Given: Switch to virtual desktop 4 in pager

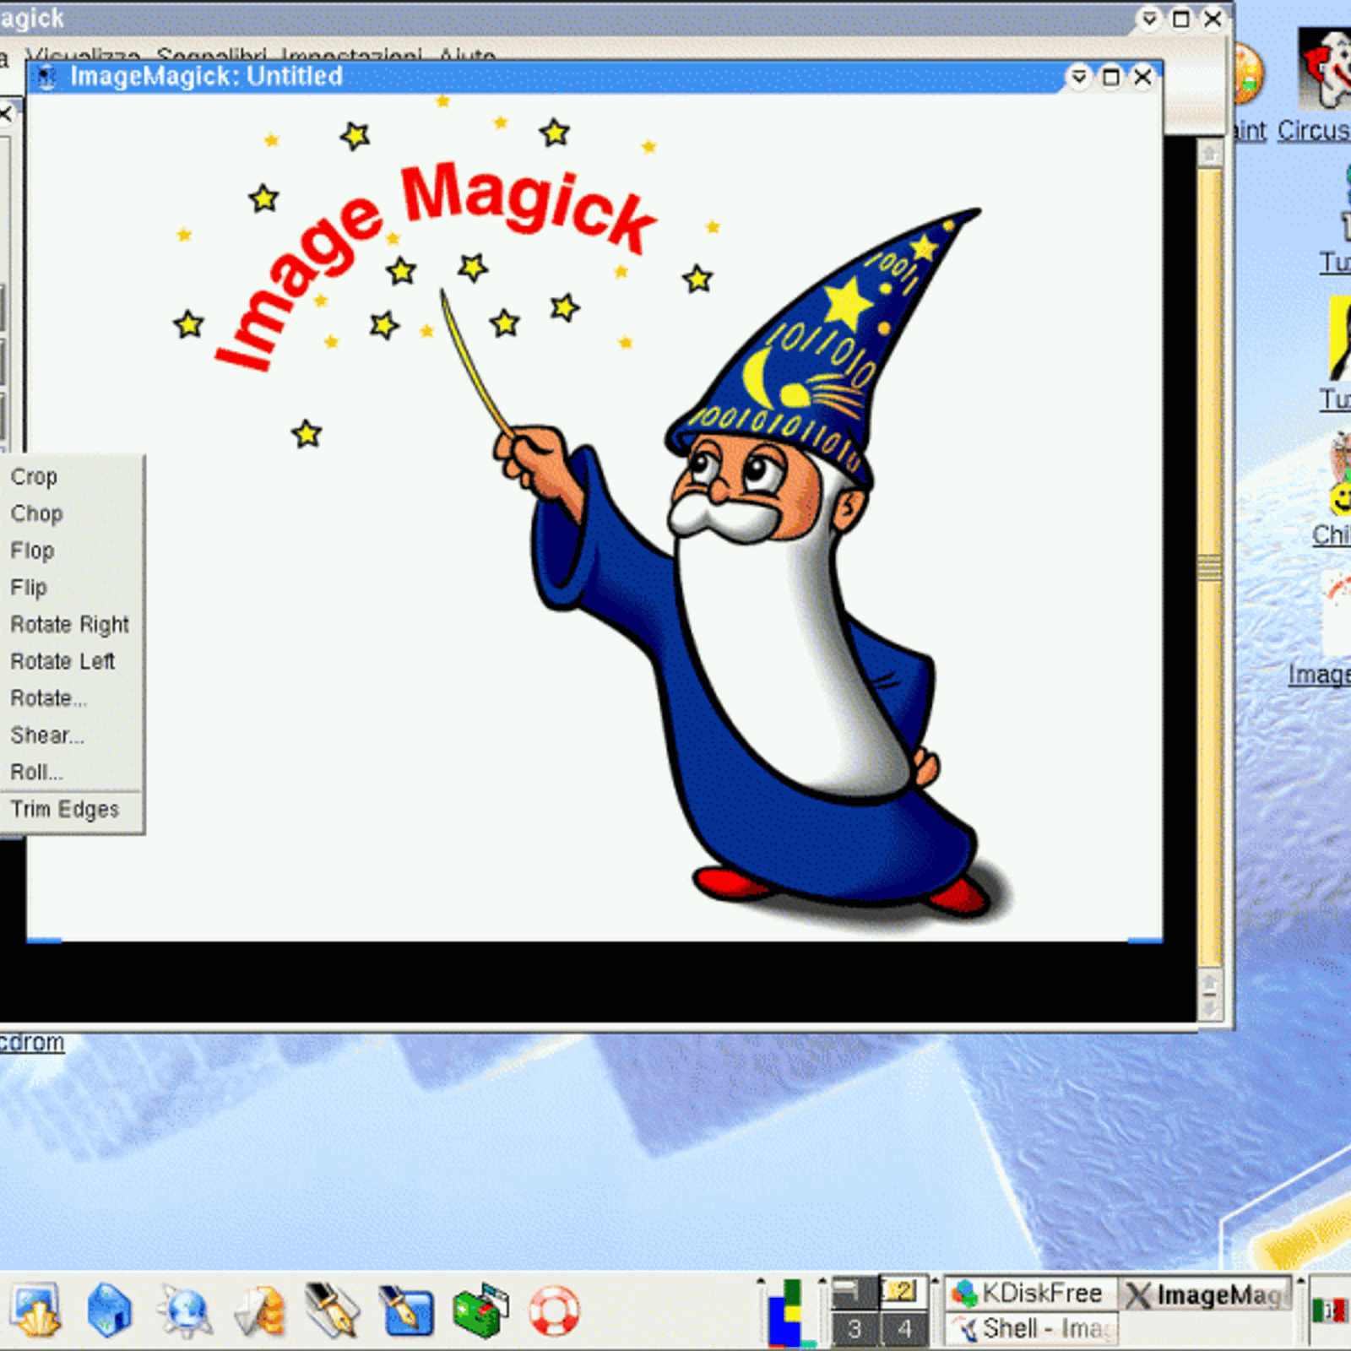Looking at the screenshot, I should [903, 1329].
